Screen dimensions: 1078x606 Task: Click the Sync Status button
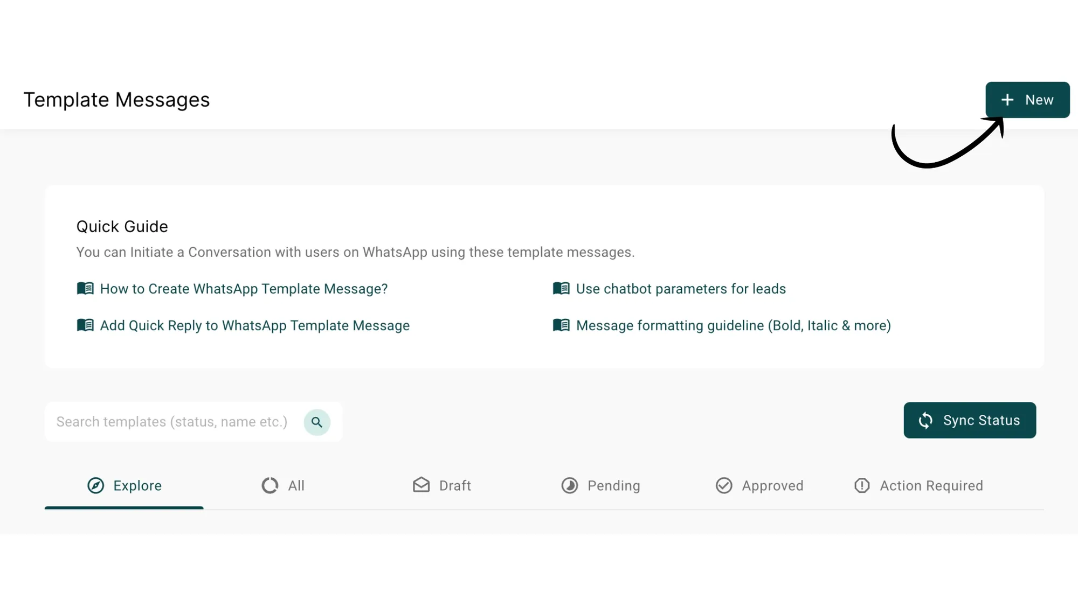970,420
